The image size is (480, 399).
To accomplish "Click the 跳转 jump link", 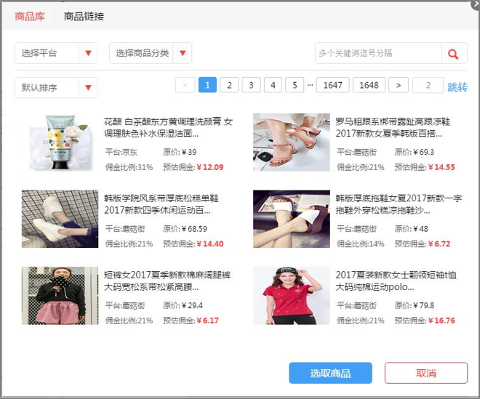I will point(457,86).
